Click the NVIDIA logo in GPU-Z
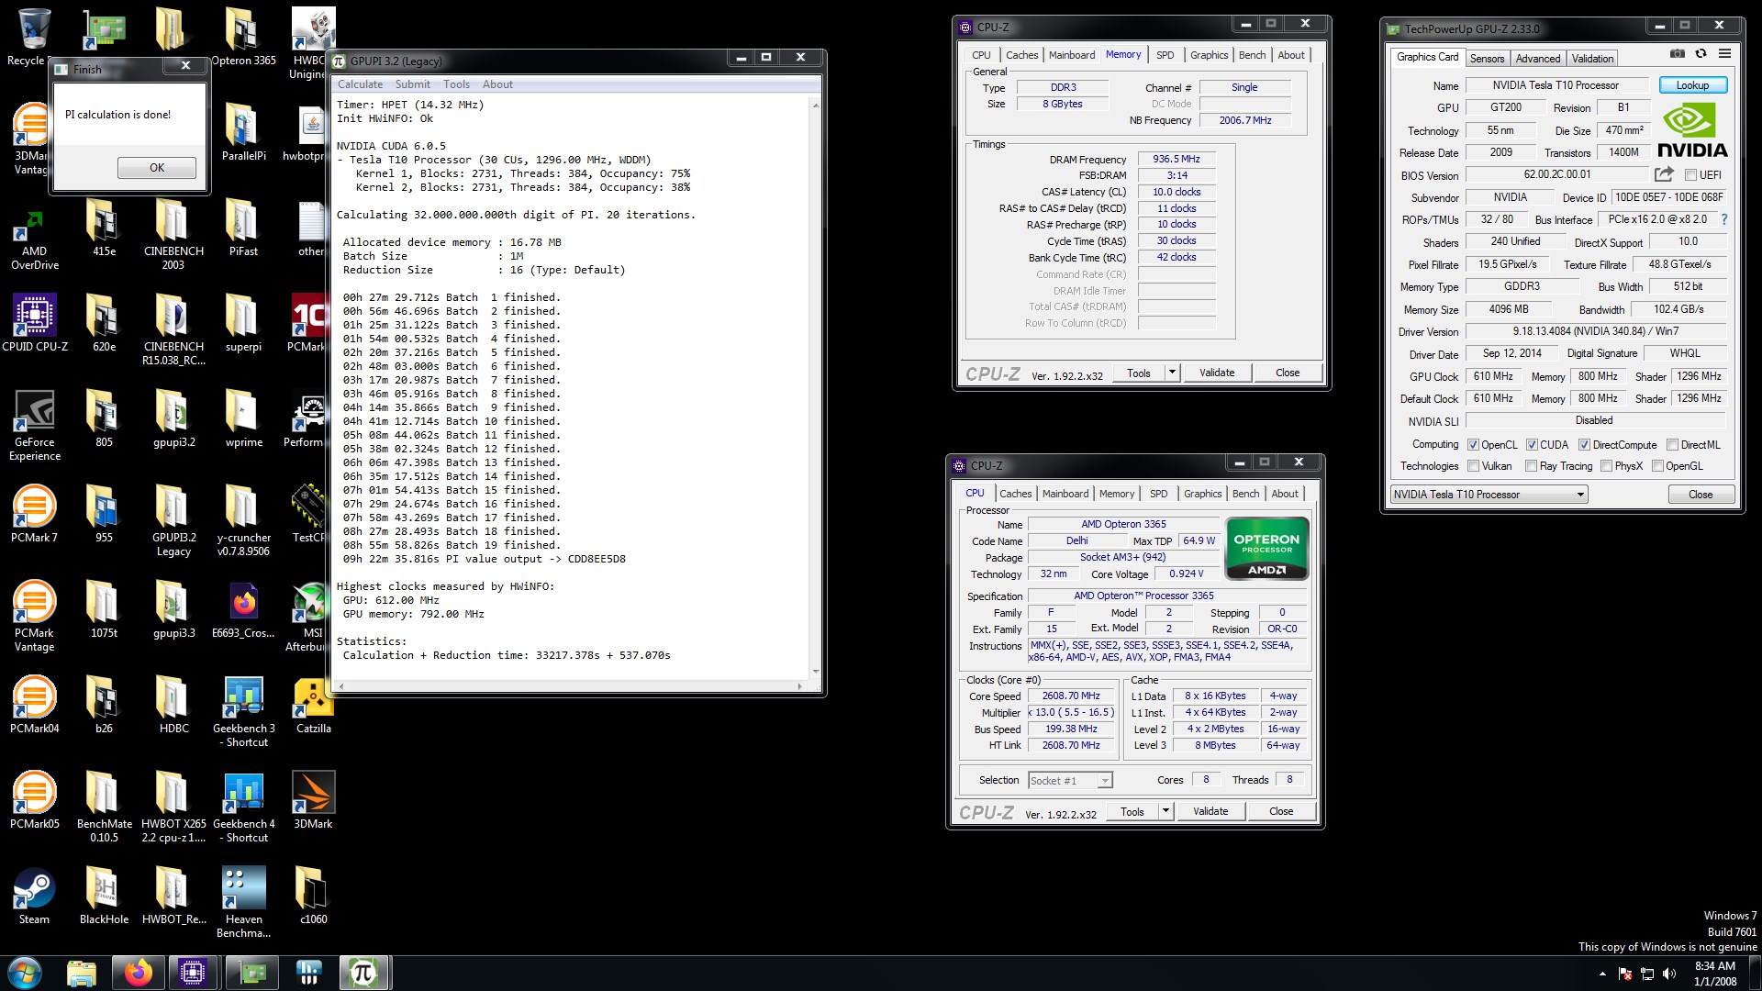The height and width of the screenshot is (991, 1762). click(1691, 131)
